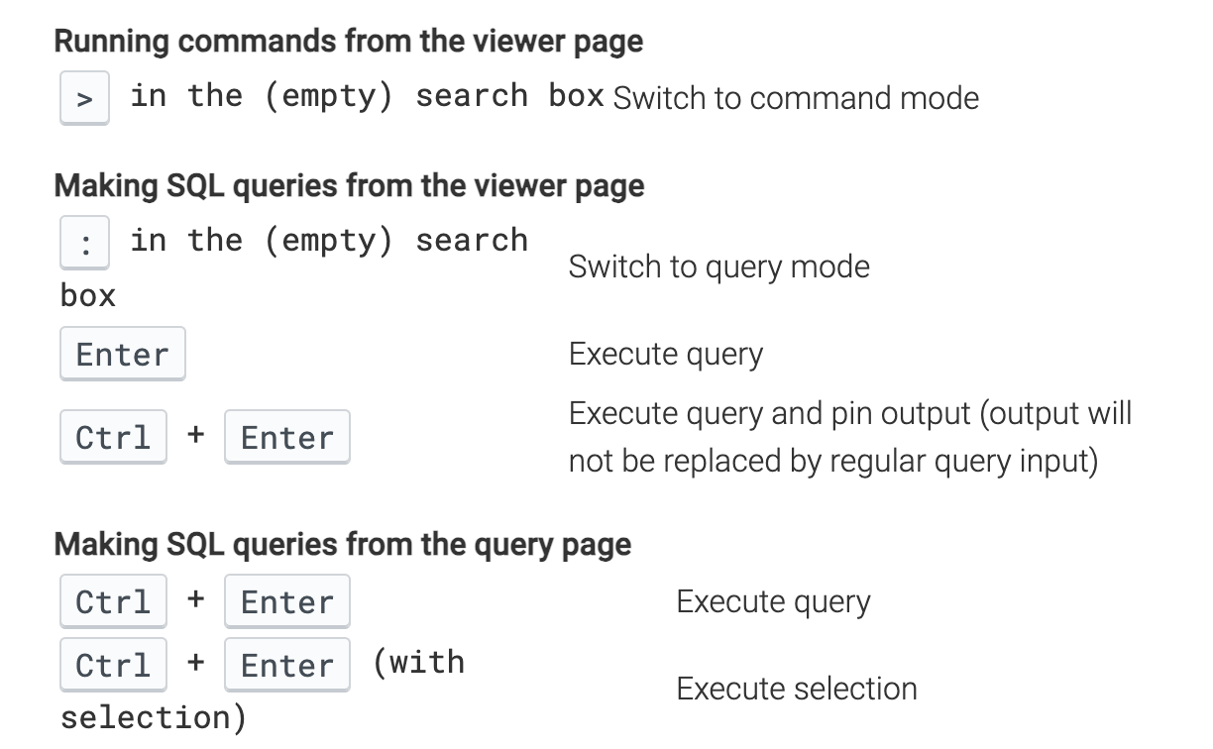Select 'Making SQL queries from the query page' heading
Image resolution: width=1213 pixels, height=749 pixels.
[x=342, y=545]
